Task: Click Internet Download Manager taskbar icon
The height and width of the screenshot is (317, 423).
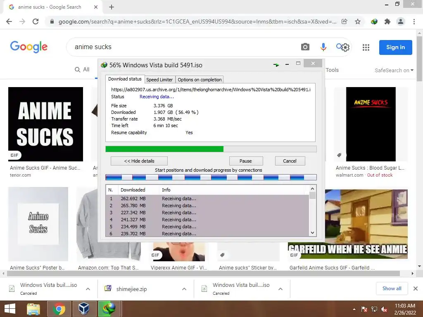Action: coord(109,309)
